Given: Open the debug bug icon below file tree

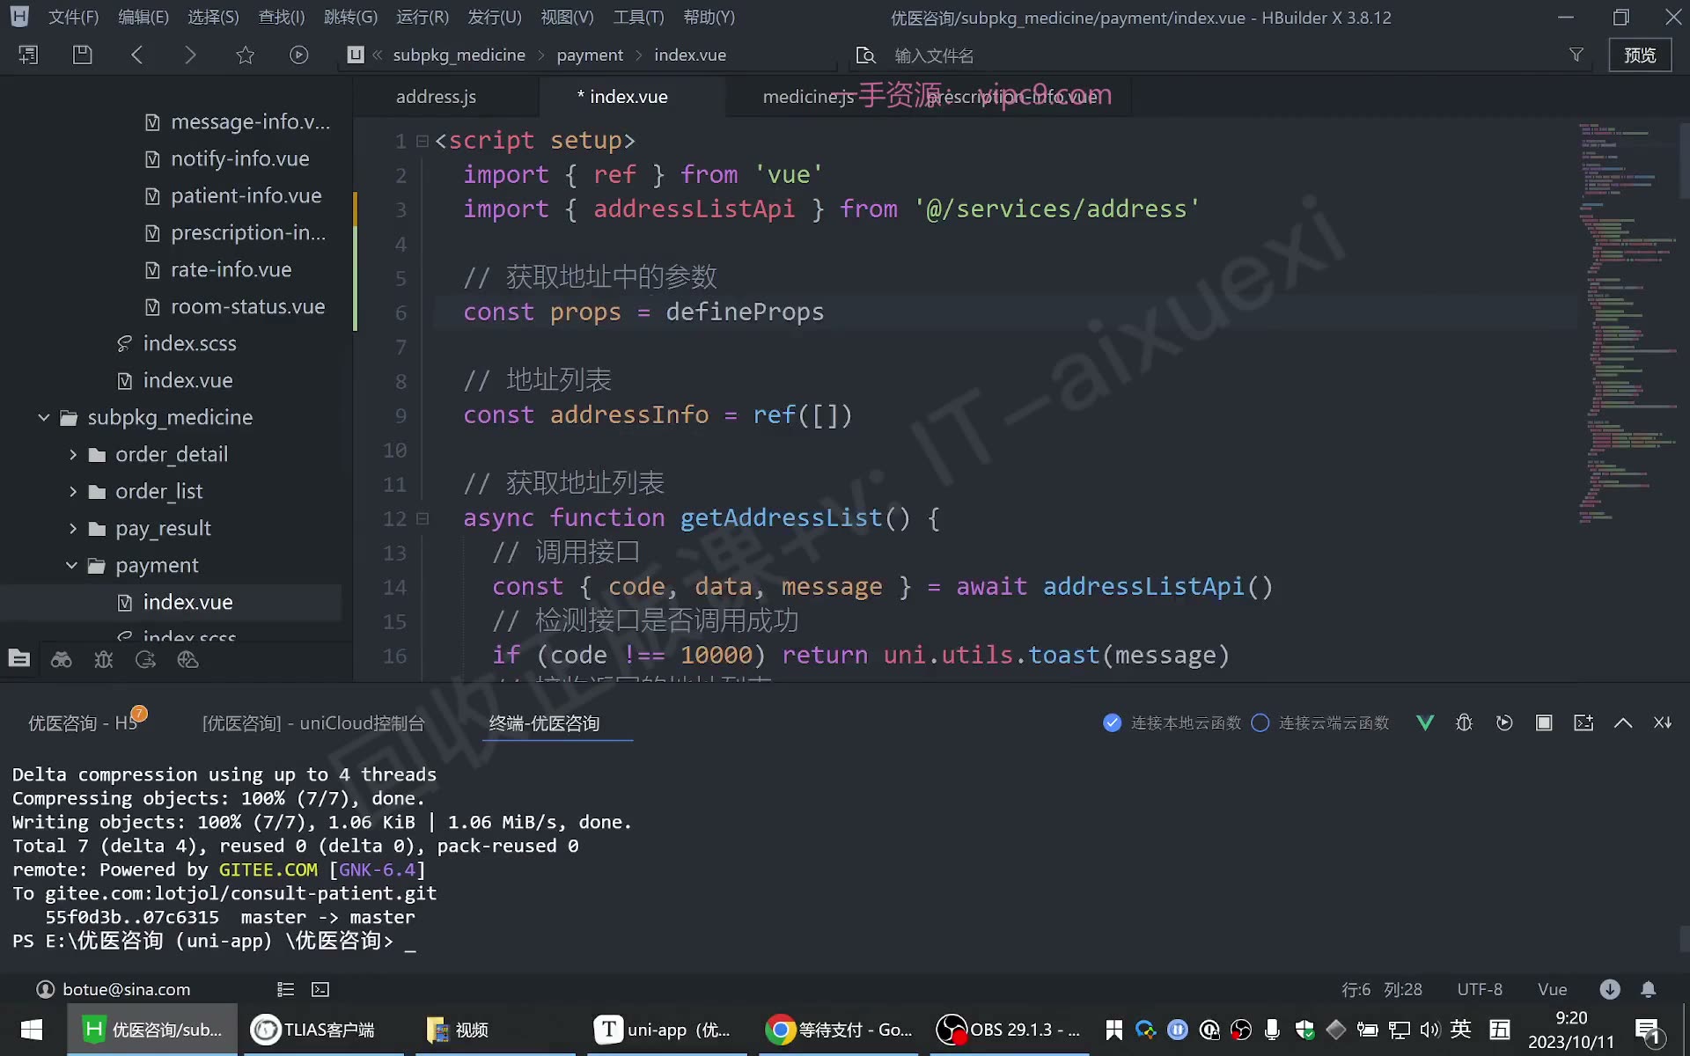Looking at the screenshot, I should [103, 659].
